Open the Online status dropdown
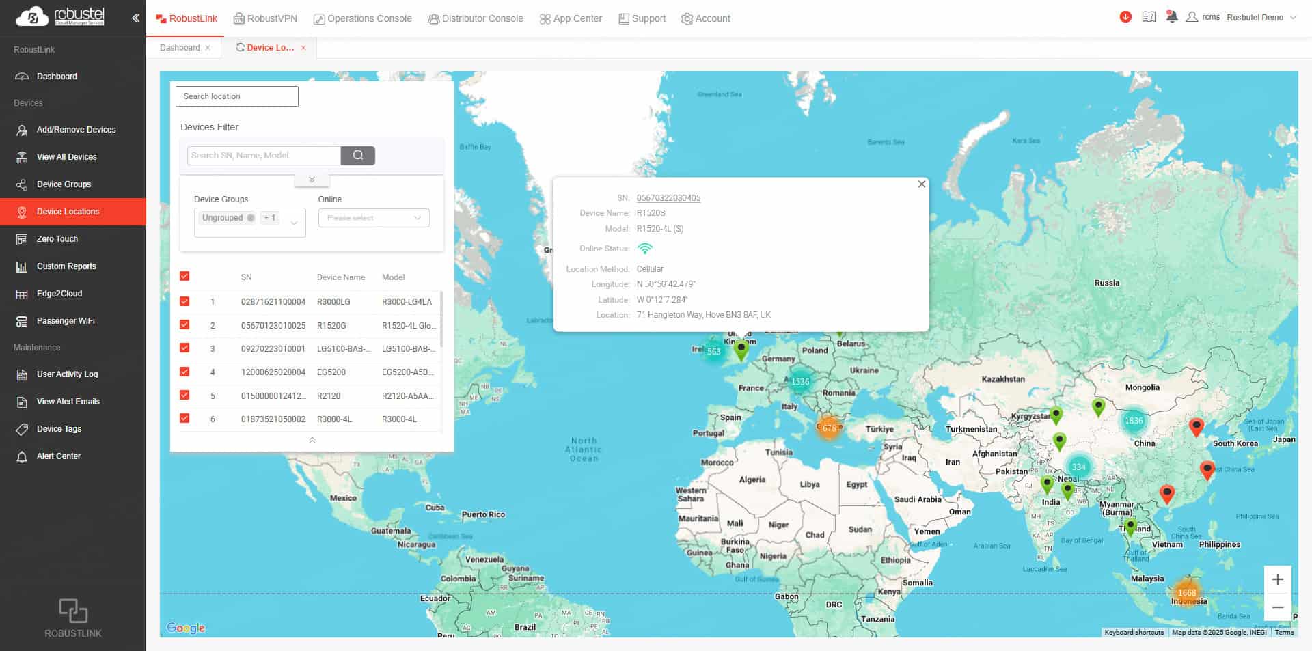 374,218
